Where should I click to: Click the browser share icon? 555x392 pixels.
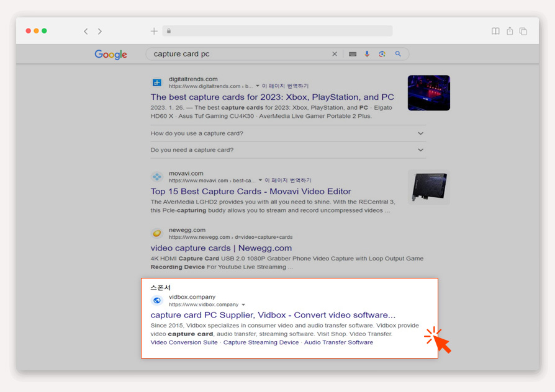(x=510, y=31)
